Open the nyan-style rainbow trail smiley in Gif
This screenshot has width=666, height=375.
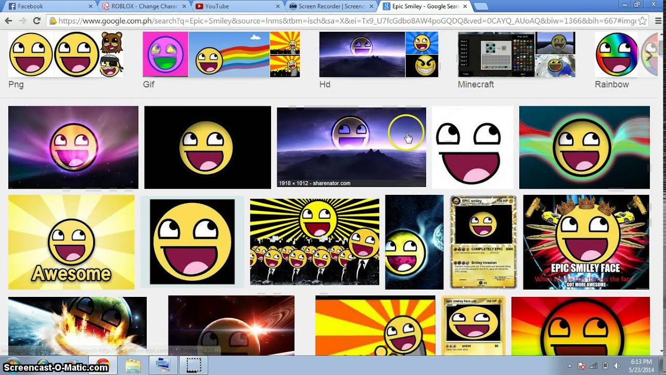229,55
